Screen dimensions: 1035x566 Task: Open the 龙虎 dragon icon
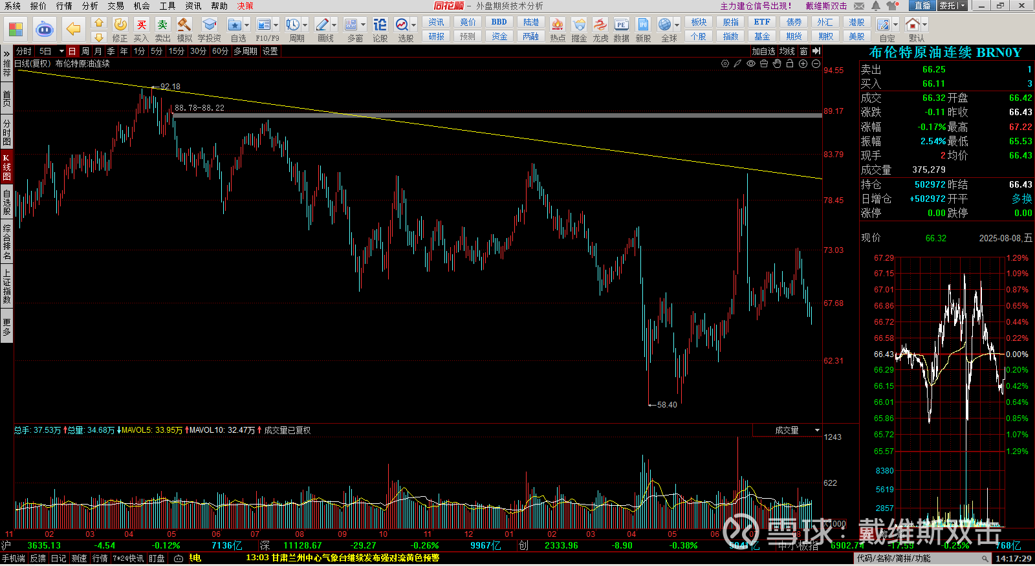600,25
